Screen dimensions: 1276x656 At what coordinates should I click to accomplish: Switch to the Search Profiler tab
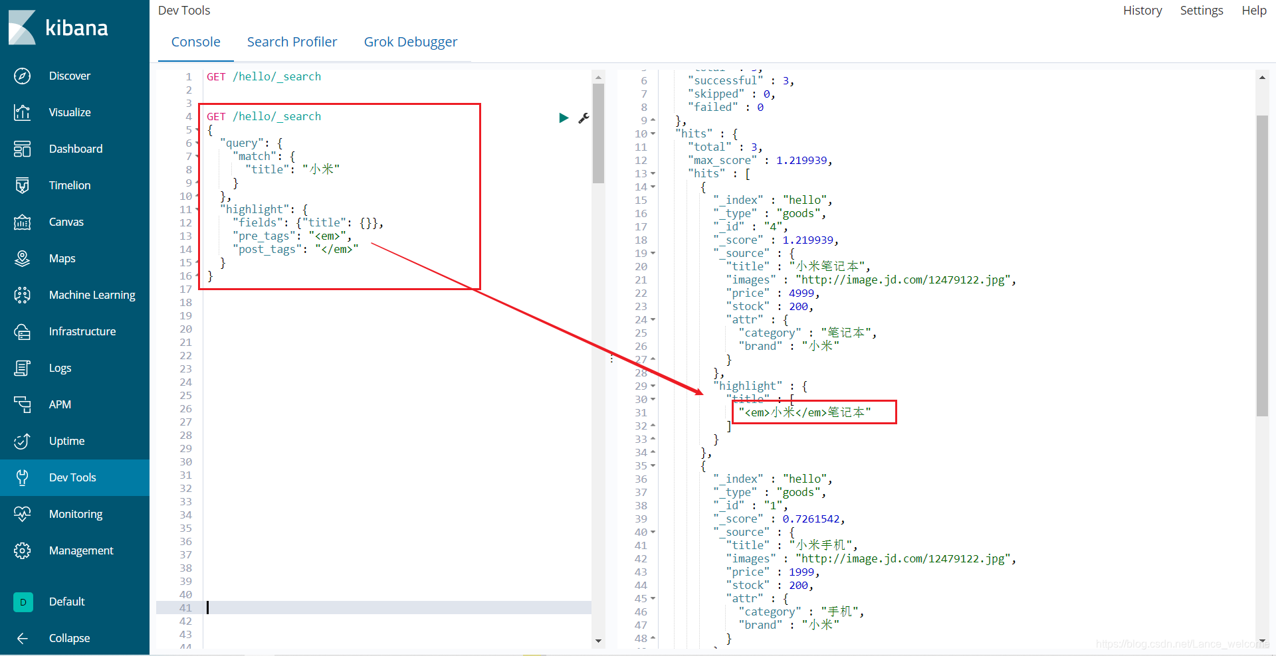point(292,41)
